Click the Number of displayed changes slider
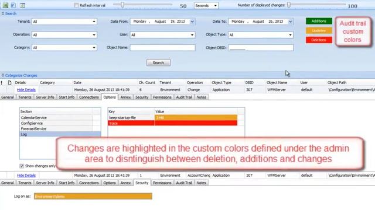 (289, 5)
